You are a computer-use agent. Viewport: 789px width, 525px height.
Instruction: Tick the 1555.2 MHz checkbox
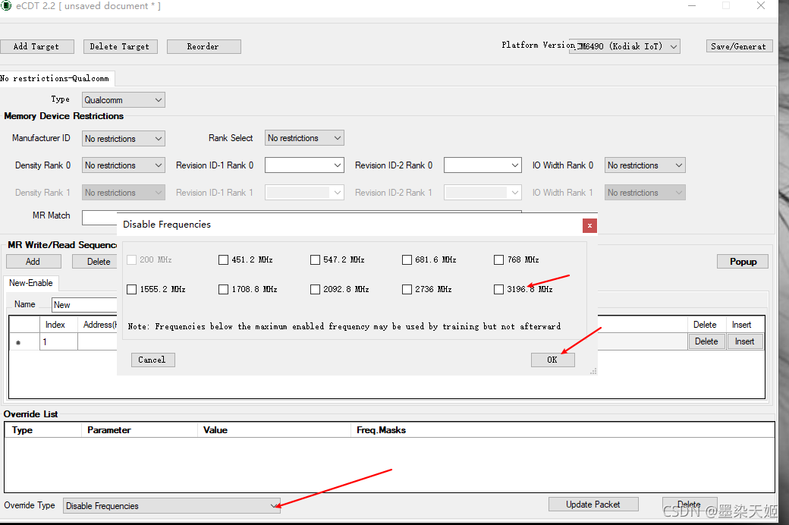pos(132,289)
